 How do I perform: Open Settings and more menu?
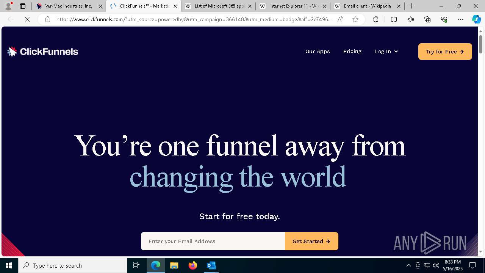461,19
